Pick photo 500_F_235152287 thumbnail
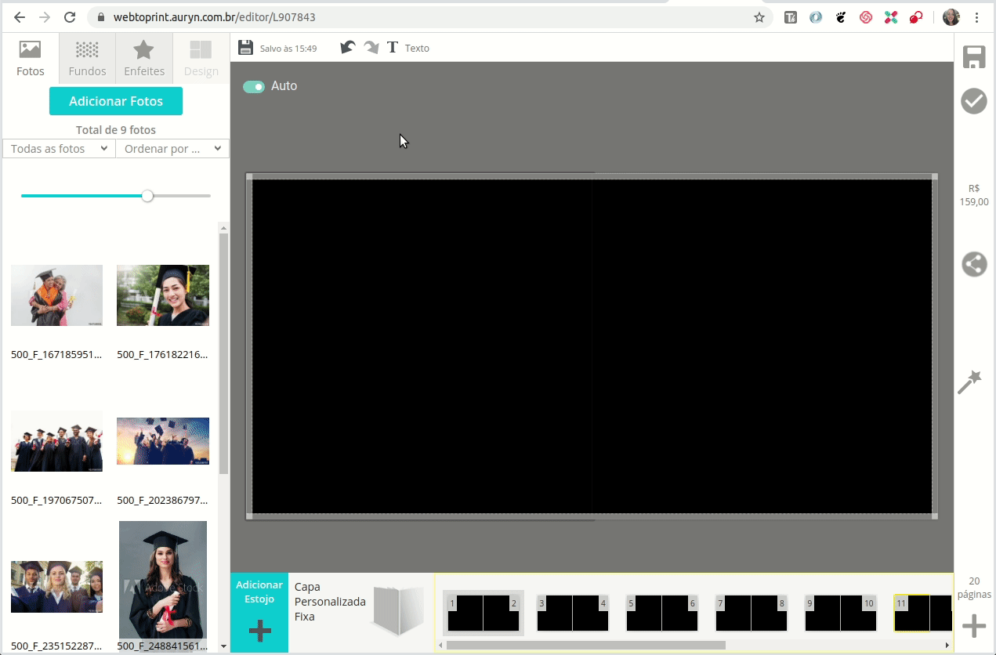The width and height of the screenshot is (996, 655). click(56, 587)
